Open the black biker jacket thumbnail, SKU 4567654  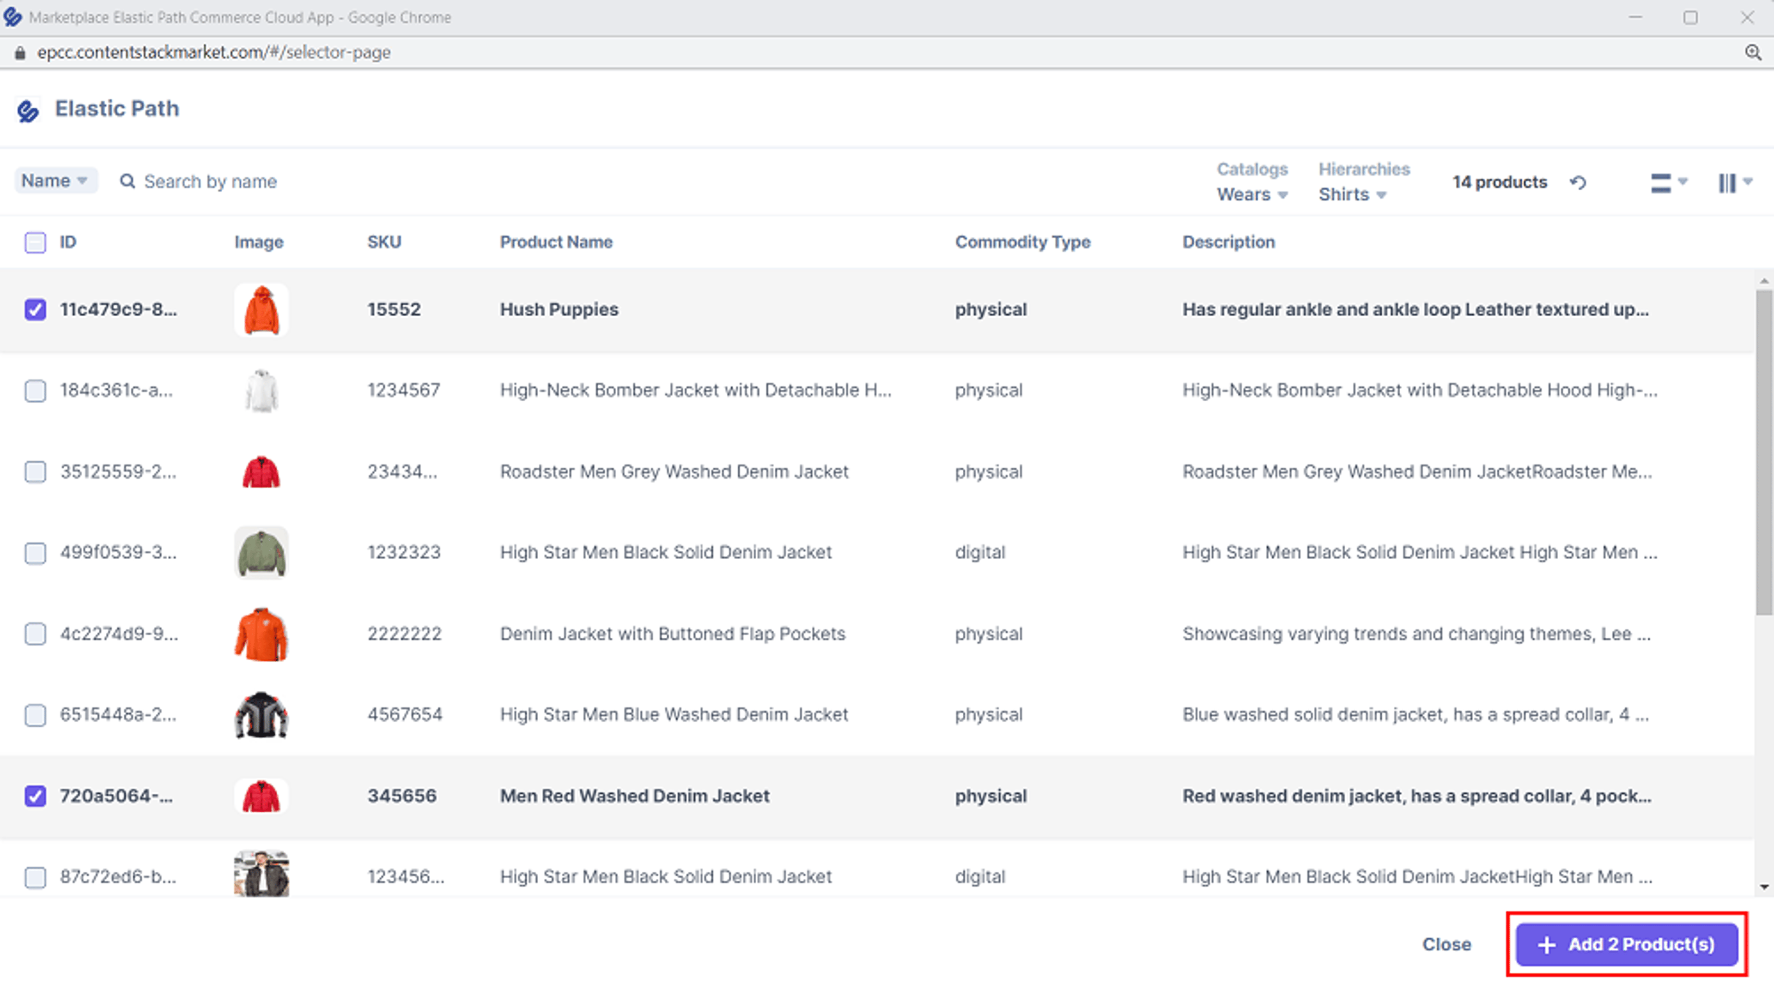pyautogui.click(x=261, y=715)
